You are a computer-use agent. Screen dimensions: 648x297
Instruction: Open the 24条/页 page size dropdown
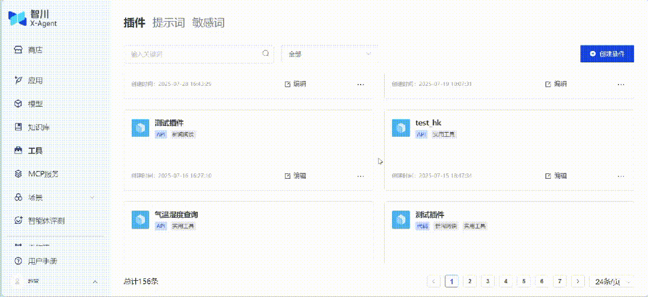click(612, 281)
